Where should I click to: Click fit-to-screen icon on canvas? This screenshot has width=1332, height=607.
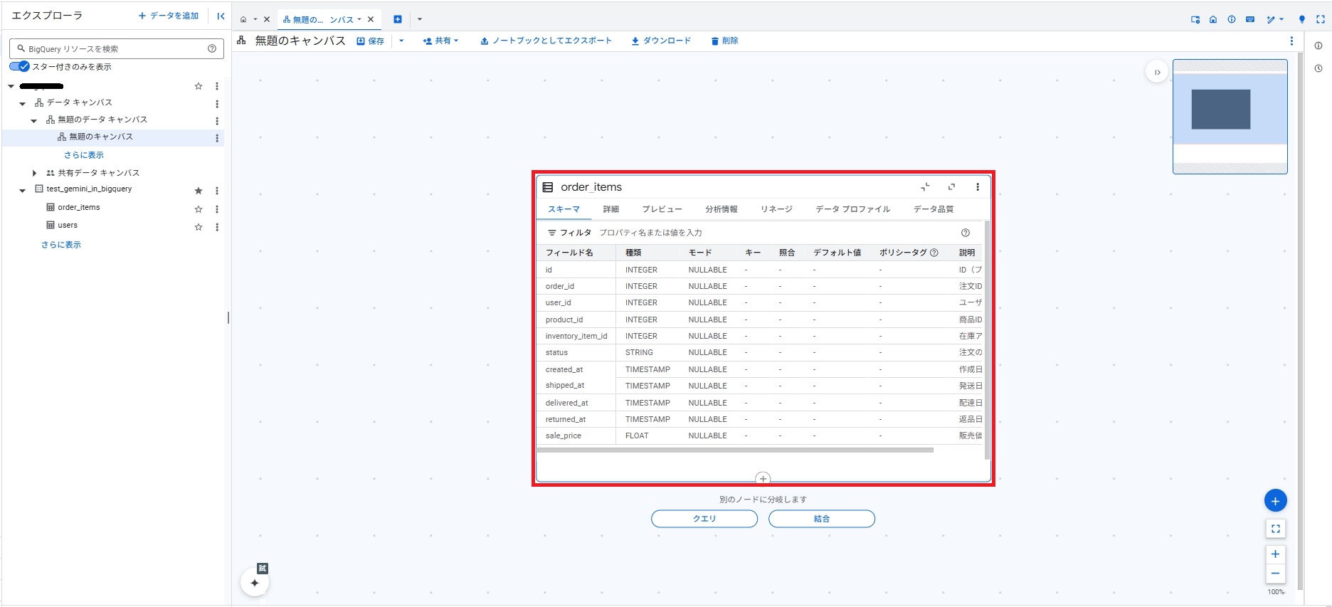[1275, 529]
